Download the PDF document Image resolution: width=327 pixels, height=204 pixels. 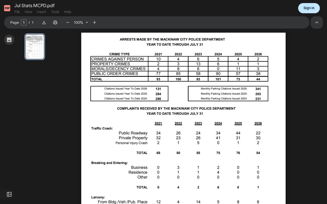tap(44, 22)
